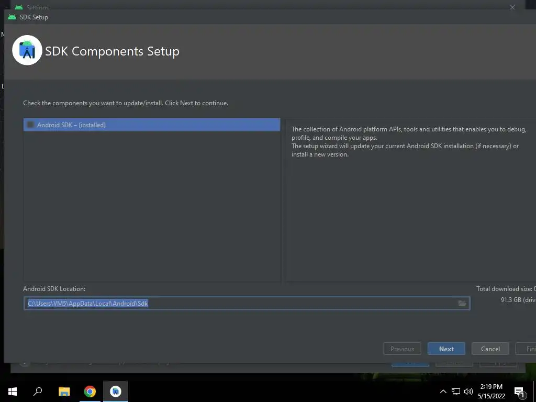Click the component description text pane
Image resolution: width=536 pixels, height=402 pixels.
pos(410,200)
